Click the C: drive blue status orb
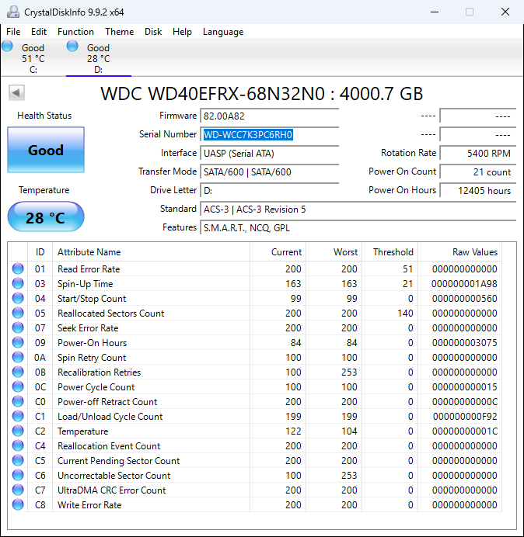Image resolution: width=524 pixels, height=537 pixels. pos(7,47)
